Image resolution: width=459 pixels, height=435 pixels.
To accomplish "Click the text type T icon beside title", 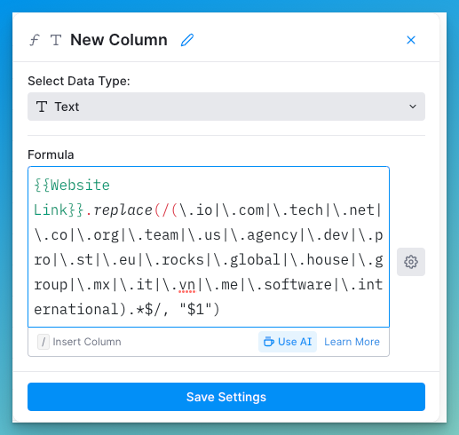I will 56,40.
